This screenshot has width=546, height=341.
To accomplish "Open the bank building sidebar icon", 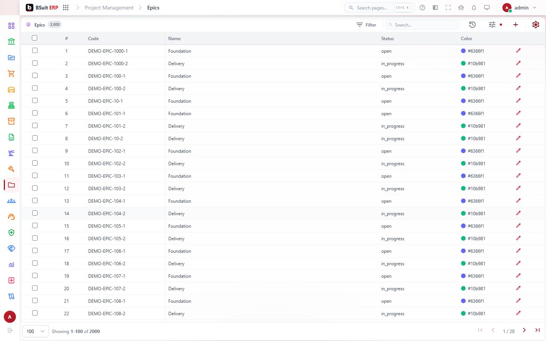I will (x=11, y=42).
